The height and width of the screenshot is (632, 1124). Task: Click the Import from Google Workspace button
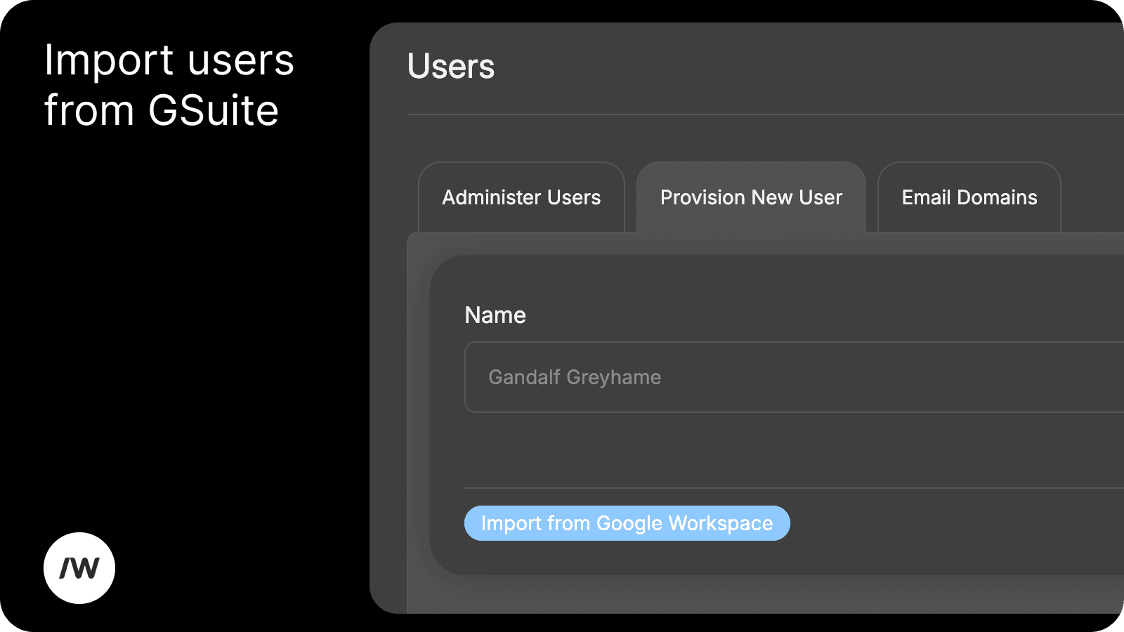(627, 522)
